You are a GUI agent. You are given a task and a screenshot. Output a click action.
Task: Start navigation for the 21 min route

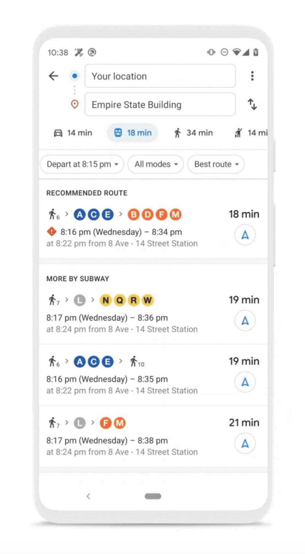coord(245,443)
